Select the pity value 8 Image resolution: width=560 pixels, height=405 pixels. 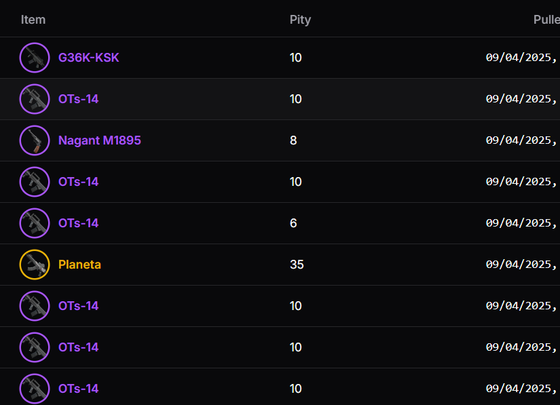click(293, 140)
